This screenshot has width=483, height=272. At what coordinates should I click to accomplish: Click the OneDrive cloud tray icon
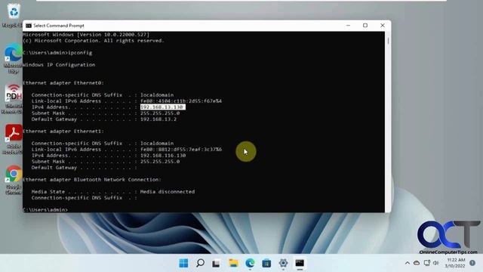pos(417,263)
